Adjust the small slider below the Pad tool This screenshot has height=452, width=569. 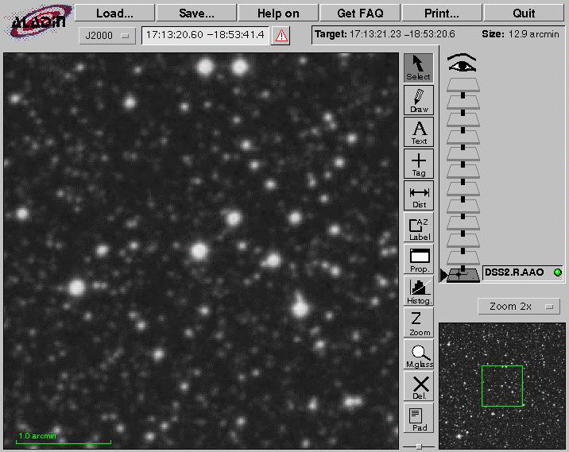419,446
